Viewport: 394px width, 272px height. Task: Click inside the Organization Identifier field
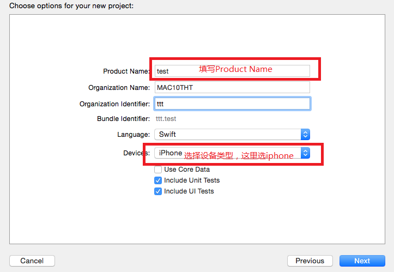[x=232, y=104]
